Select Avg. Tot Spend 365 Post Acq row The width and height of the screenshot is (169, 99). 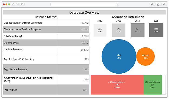46,59
